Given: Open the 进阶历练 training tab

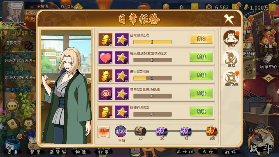Looking at the screenshot, I should (231, 78).
